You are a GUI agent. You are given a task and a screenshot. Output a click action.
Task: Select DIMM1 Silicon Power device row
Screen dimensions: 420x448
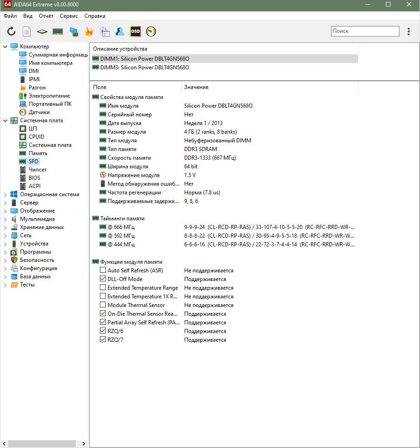tap(225, 58)
